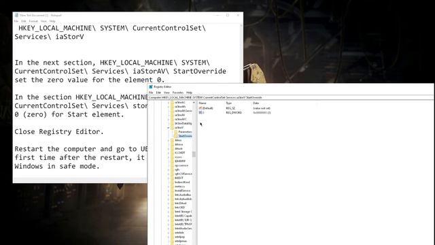Click the folder icon beside iaStorV

click(172, 127)
